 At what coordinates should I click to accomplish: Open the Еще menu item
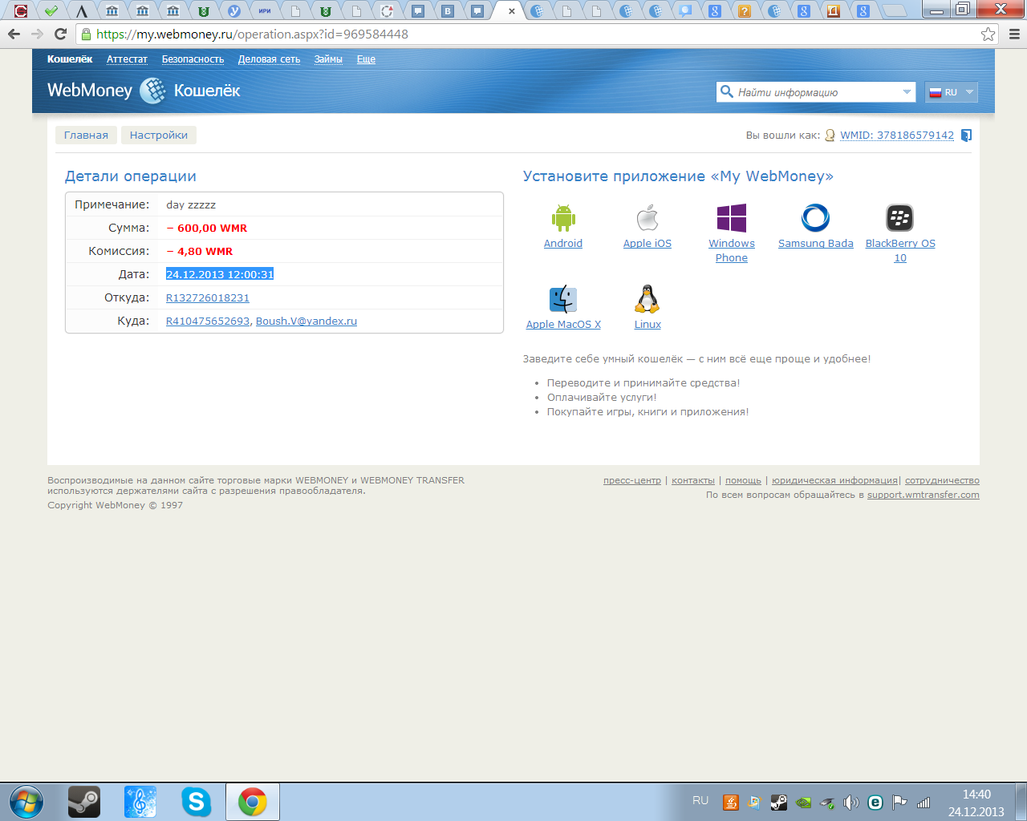366,59
